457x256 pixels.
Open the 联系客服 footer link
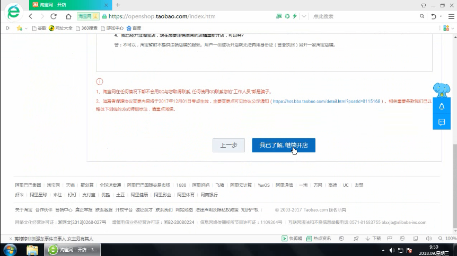click(104, 210)
